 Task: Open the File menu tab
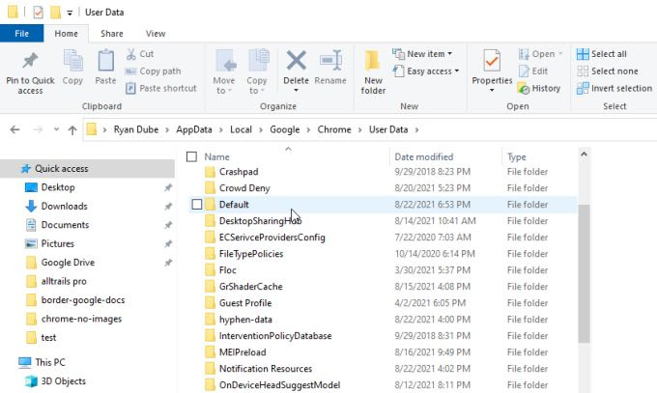(x=22, y=34)
